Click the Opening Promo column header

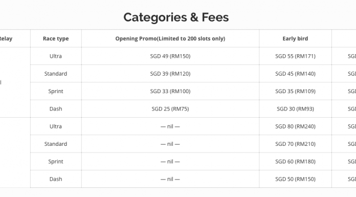170,38
